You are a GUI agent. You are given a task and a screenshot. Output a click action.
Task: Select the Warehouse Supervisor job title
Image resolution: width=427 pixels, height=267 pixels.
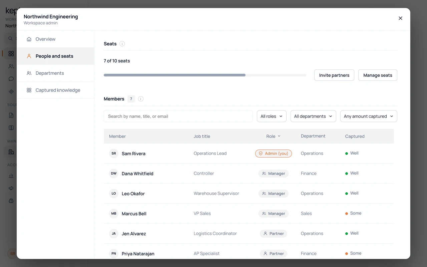point(216,193)
